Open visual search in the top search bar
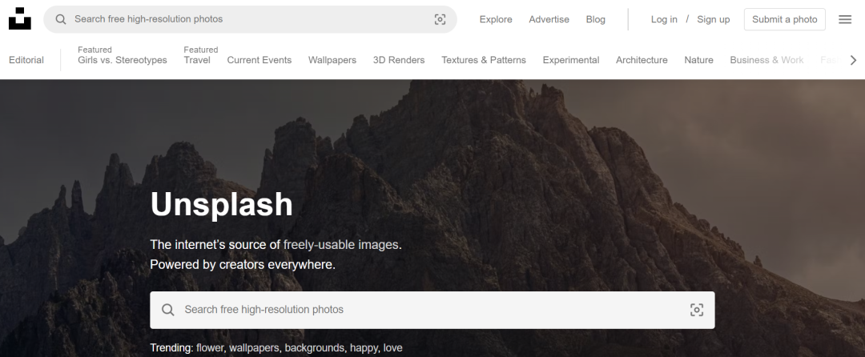865x357 pixels. [x=440, y=19]
